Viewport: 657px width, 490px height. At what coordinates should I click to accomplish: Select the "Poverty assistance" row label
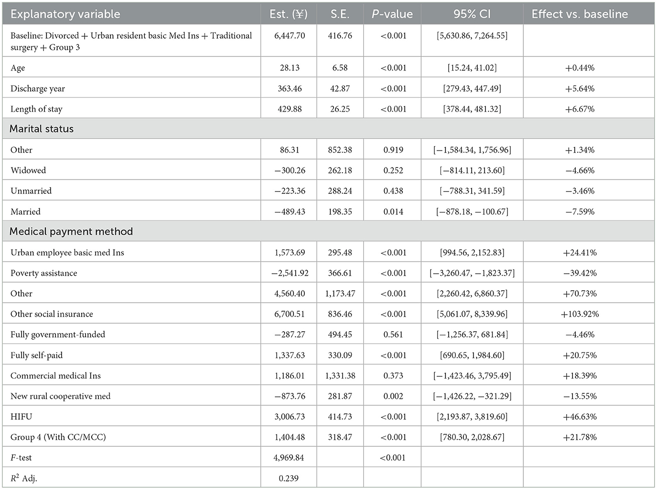click(43, 273)
